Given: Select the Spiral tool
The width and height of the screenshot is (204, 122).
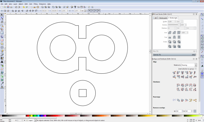Looking at the screenshot, I should pos(2,47).
